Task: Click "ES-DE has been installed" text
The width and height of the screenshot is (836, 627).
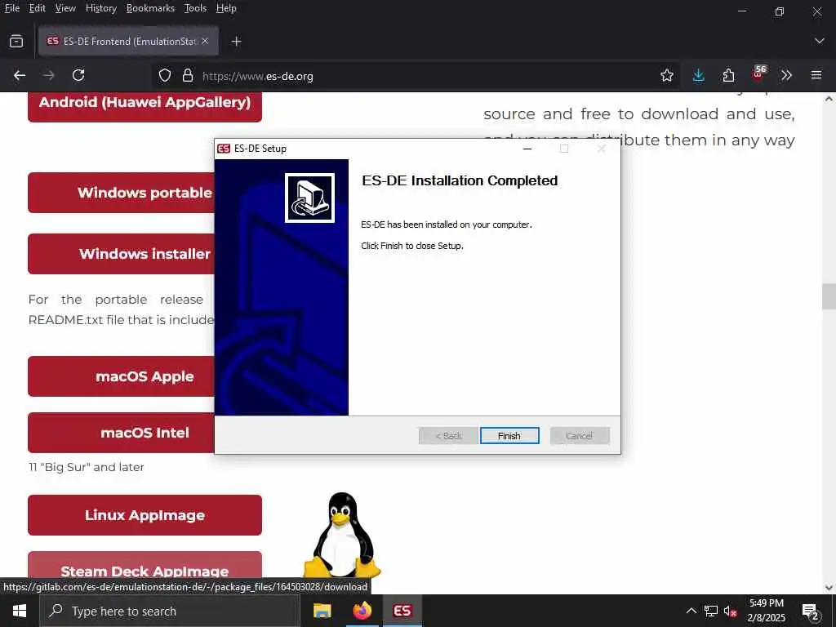Action: tap(447, 225)
